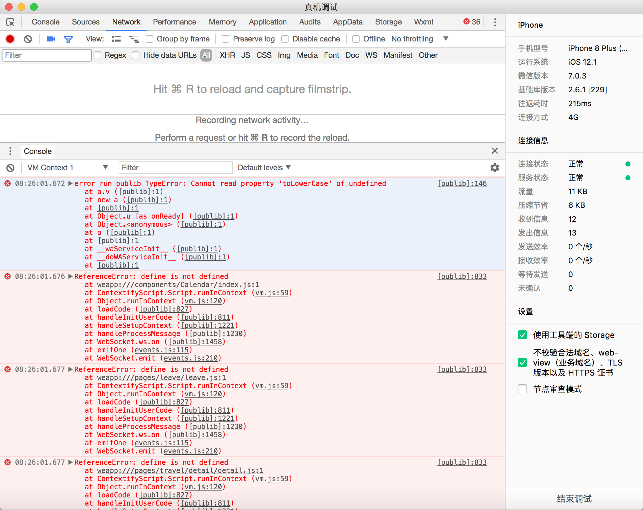Focus the console Filter input field
Viewport: 643px width, 510px height.
[176, 168]
